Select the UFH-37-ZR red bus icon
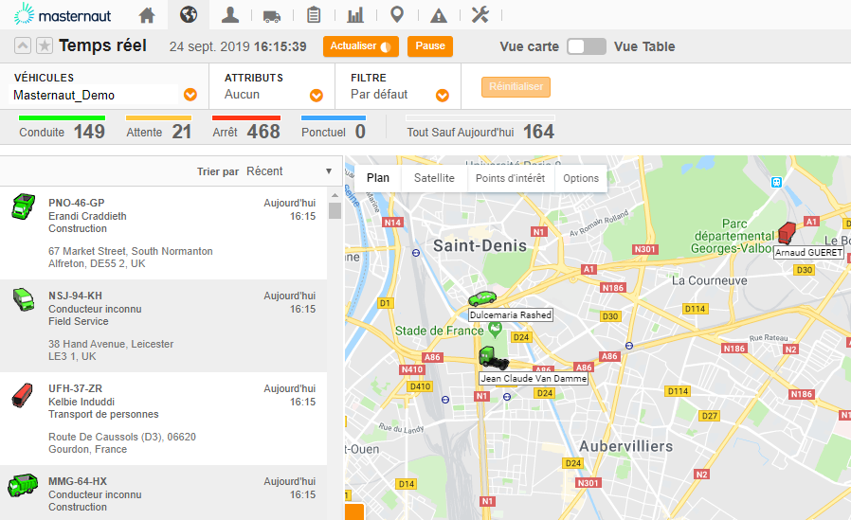Screen dimensions: 851x520 [x=22, y=395]
